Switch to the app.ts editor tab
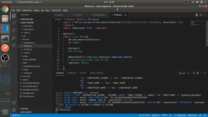This screenshot has height=117, width=208. [x=60, y=15]
